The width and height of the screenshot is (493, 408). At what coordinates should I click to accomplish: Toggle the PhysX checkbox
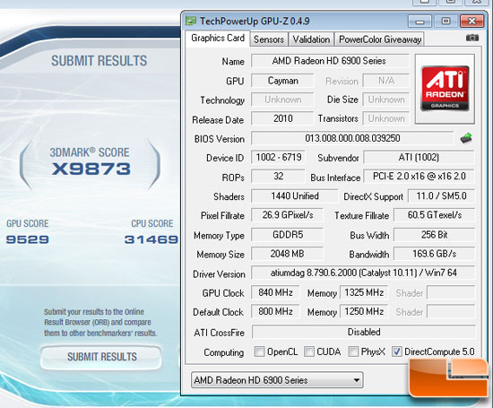click(x=353, y=352)
